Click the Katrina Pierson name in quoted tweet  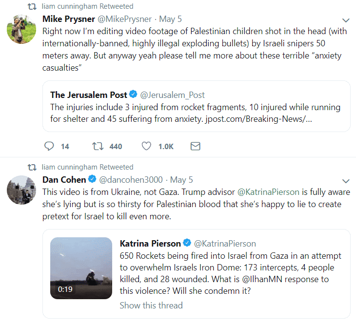coord(150,244)
